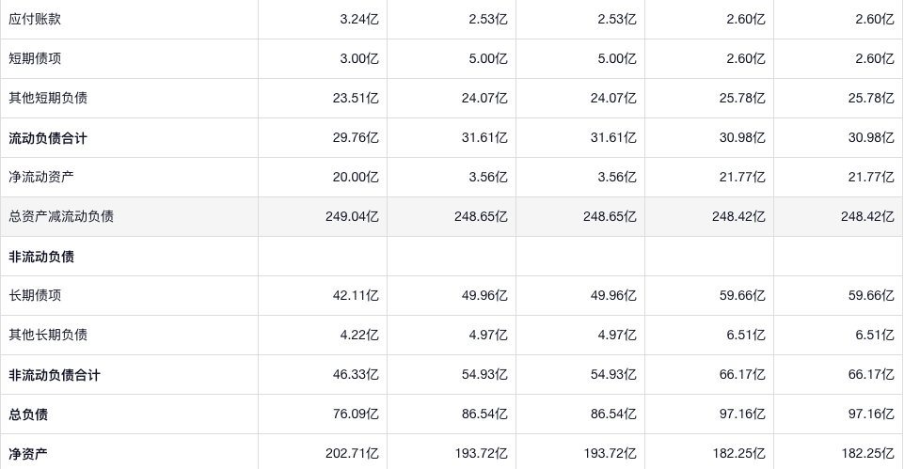904x469 pixels.
Task: Select the 净资产 row label
Action: (x=29, y=454)
